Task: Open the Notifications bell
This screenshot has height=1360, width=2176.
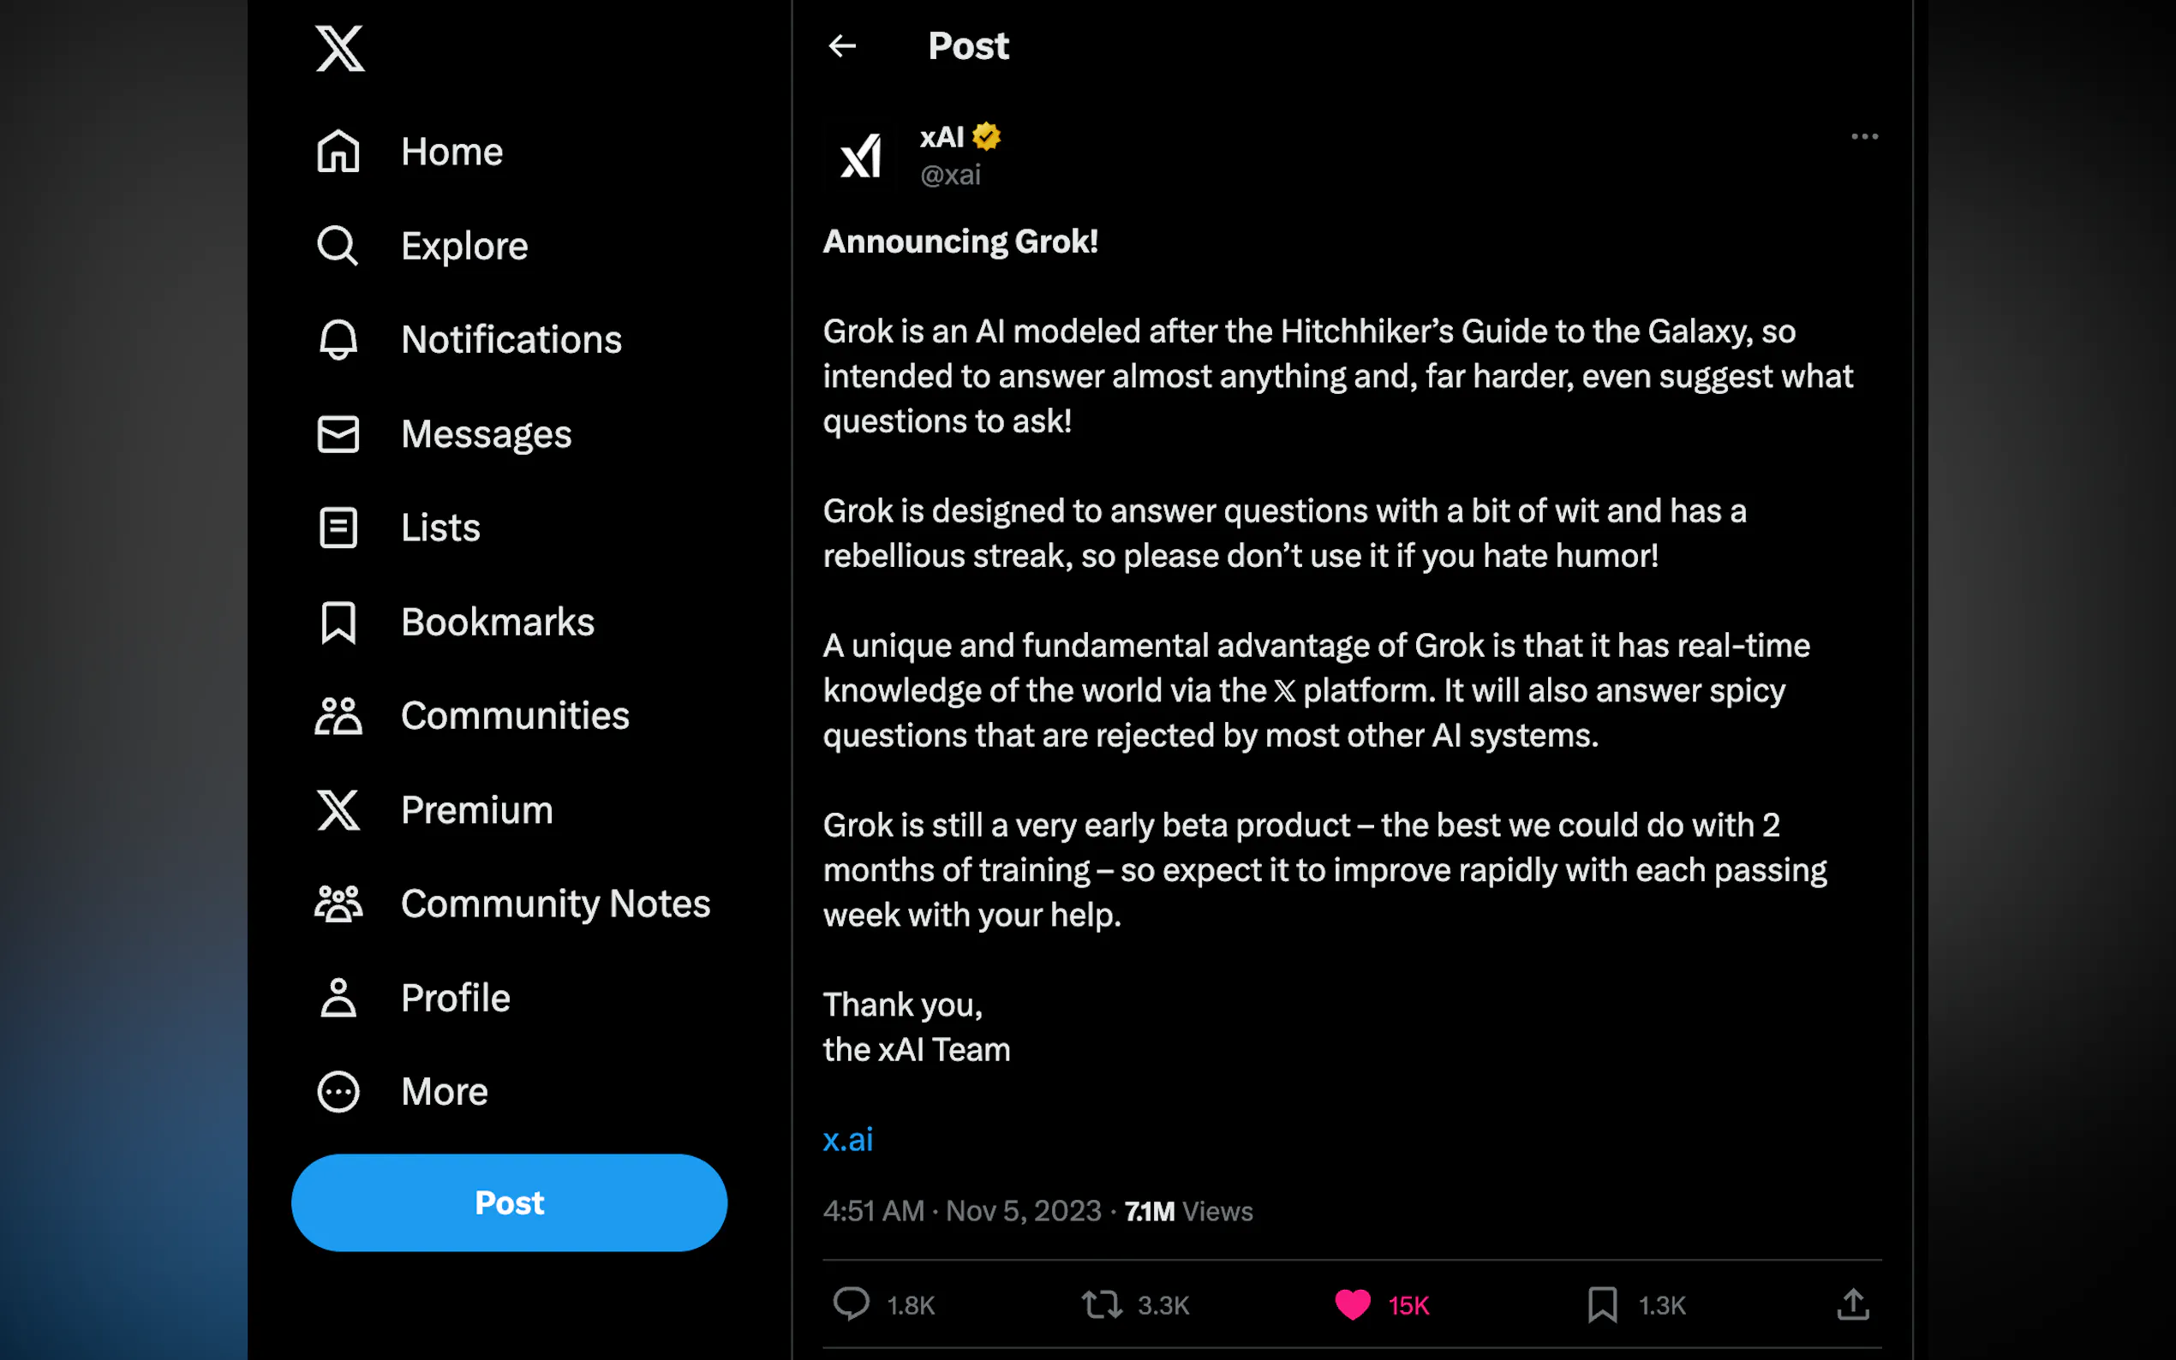Action: (338, 339)
